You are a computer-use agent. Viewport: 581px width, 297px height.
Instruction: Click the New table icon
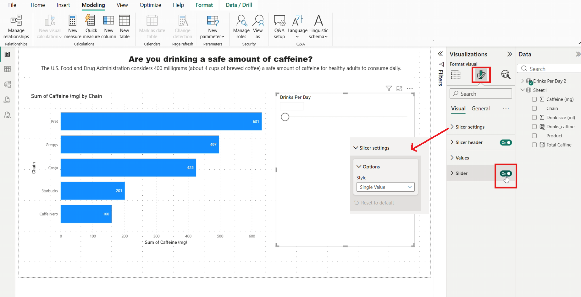coord(124,21)
